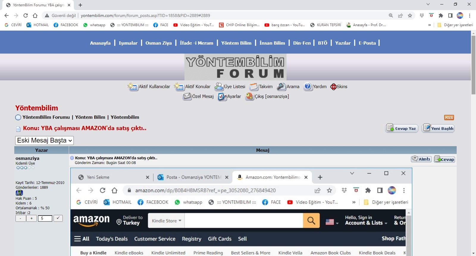Open Chrome three-dot menu

(x=469, y=15)
